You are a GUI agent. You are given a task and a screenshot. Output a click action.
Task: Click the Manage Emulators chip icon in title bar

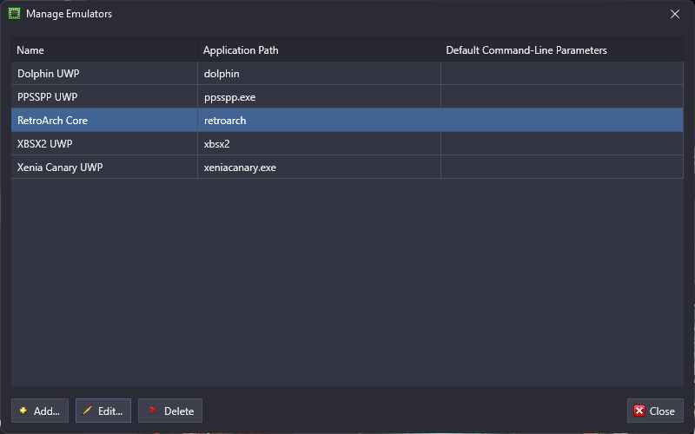(14, 14)
